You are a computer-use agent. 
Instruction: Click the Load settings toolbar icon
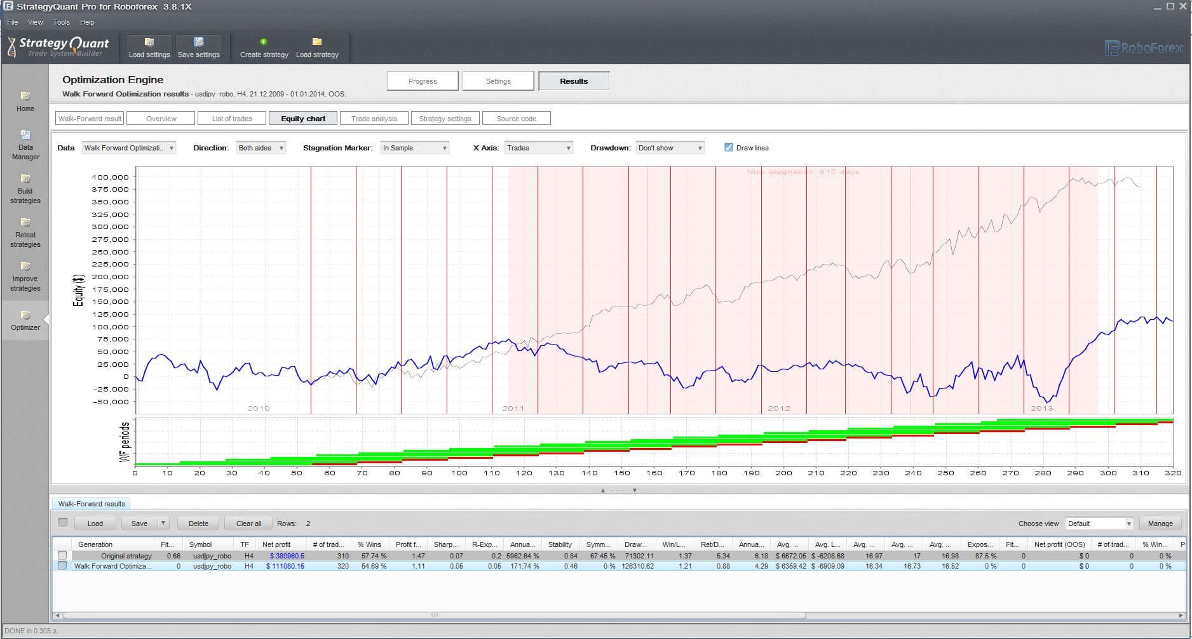pos(149,43)
